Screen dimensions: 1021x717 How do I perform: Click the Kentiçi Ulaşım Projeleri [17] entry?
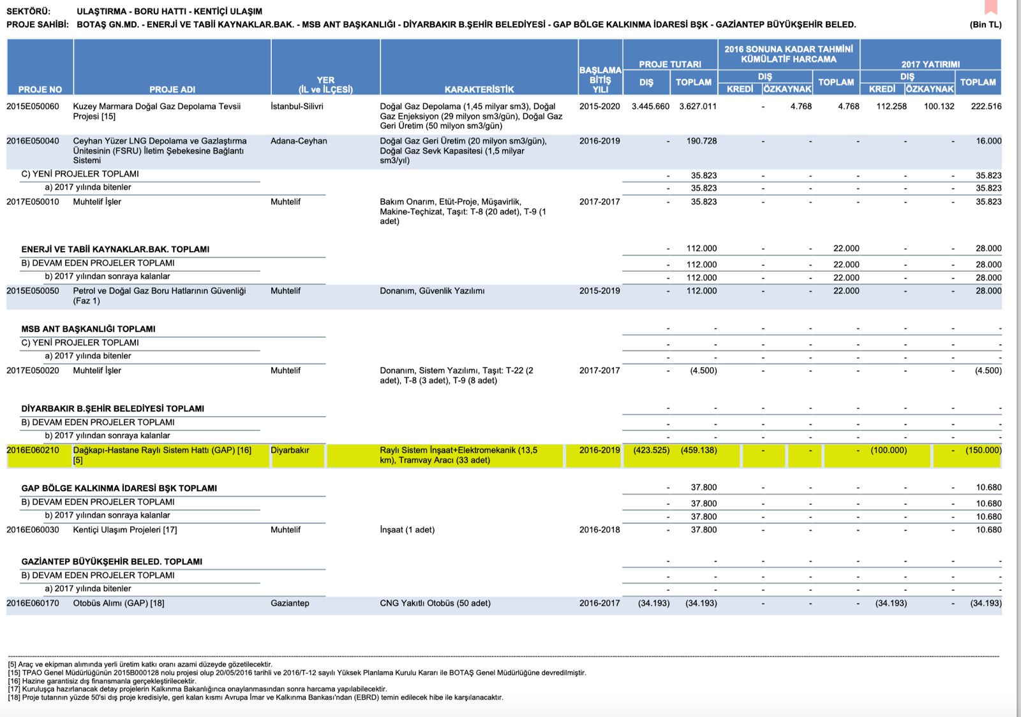[125, 530]
